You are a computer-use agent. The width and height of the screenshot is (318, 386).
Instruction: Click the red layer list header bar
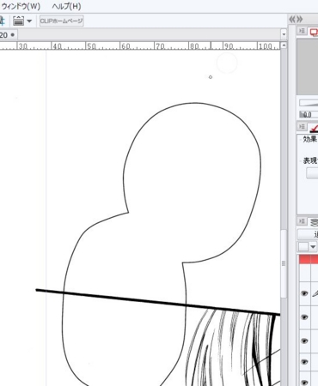(309, 259)
